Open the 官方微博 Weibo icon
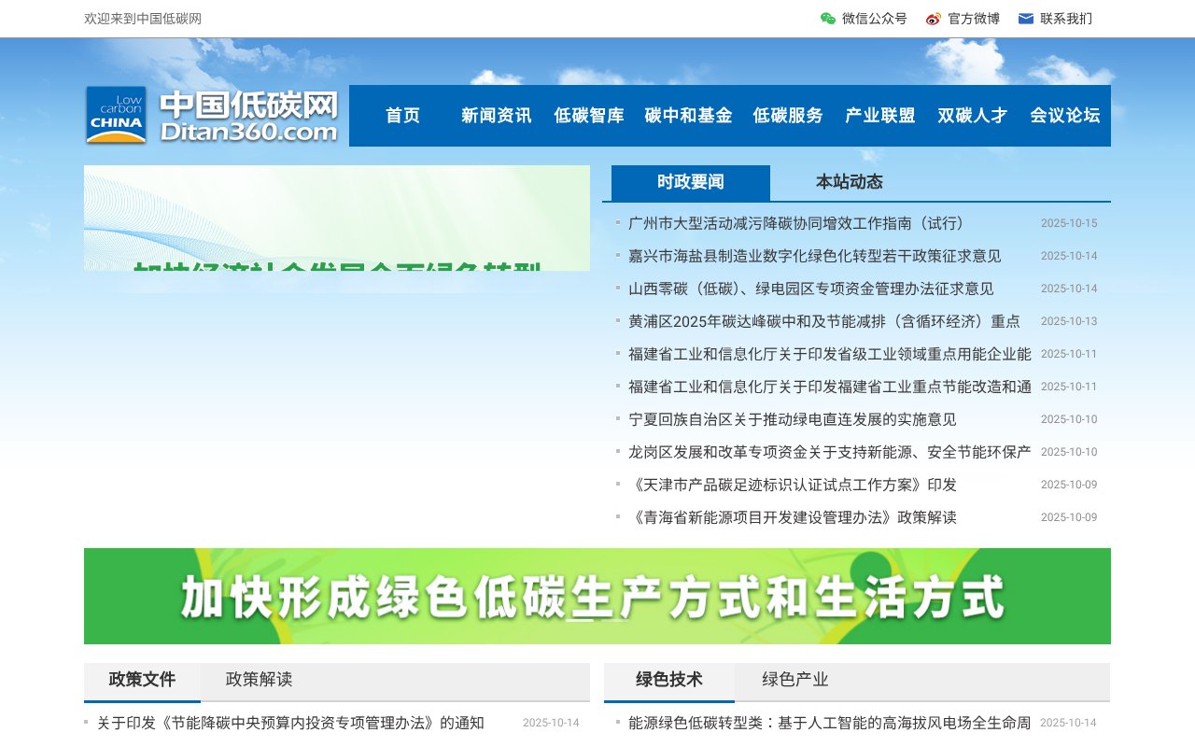This screenshot has width=1195, height=747. click(x=932, y=18)
